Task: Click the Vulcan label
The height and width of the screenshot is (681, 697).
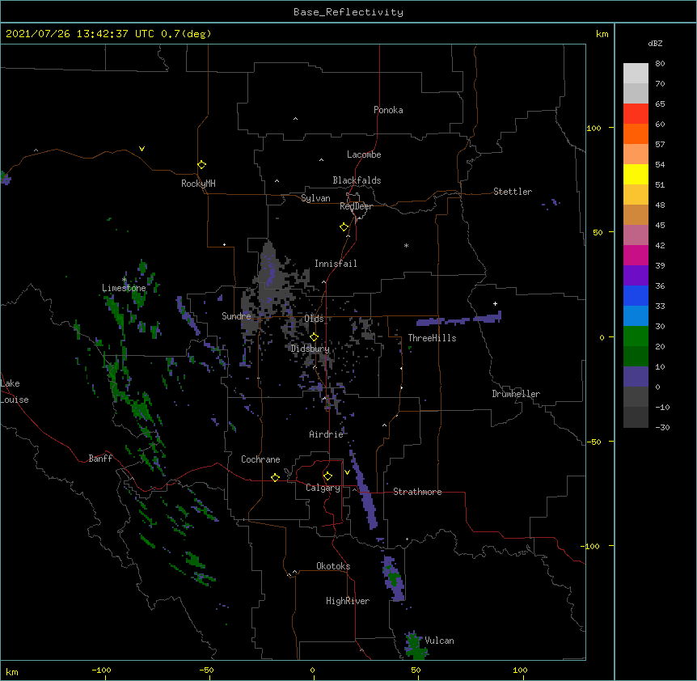Action: 439,641
